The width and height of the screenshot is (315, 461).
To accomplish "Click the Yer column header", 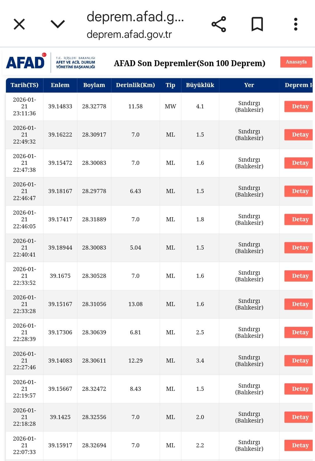I will click(x=249, y=85).
